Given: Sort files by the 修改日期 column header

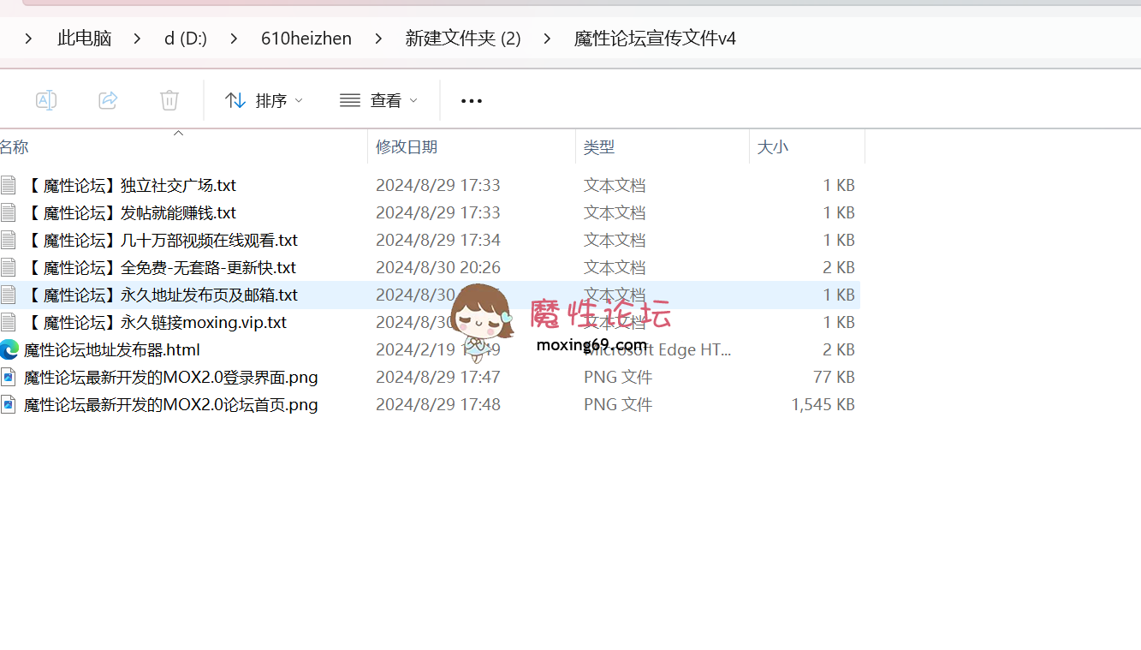Looking at the screenshot, I should [x=406, y=146].
